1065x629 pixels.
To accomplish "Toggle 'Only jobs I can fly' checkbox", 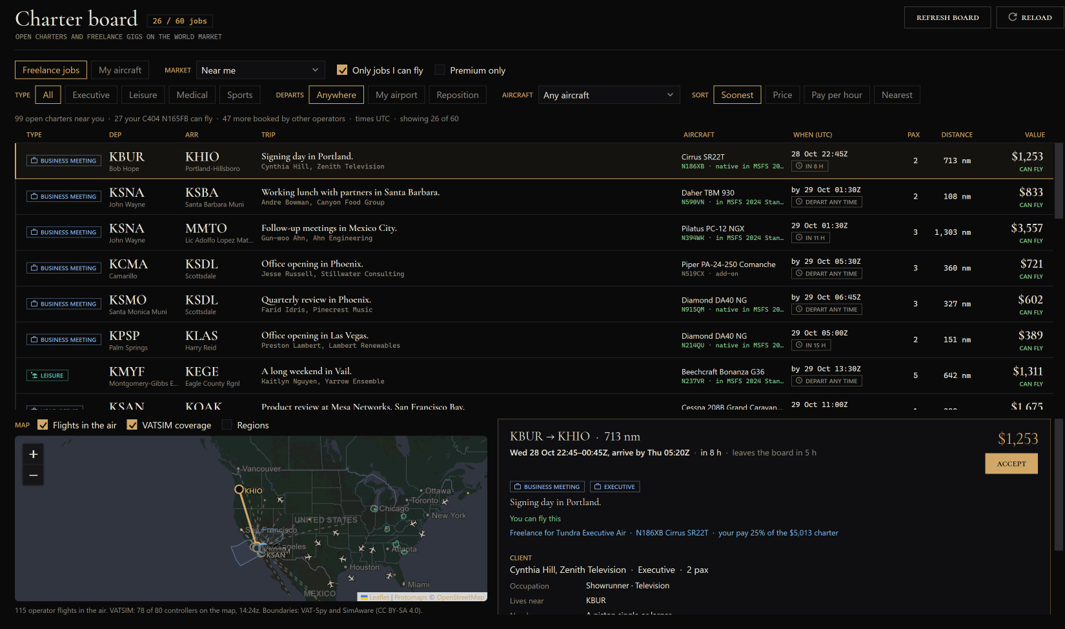I will (342, 70).
